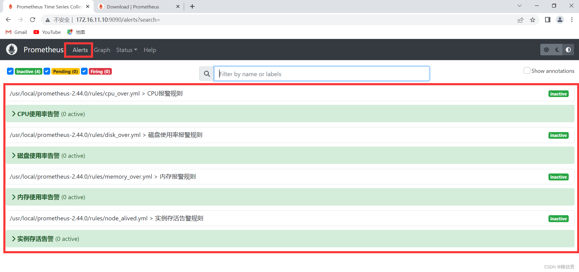Expand the 实例存活告警 alert entry
579x272 pixels.
[13, 238]
